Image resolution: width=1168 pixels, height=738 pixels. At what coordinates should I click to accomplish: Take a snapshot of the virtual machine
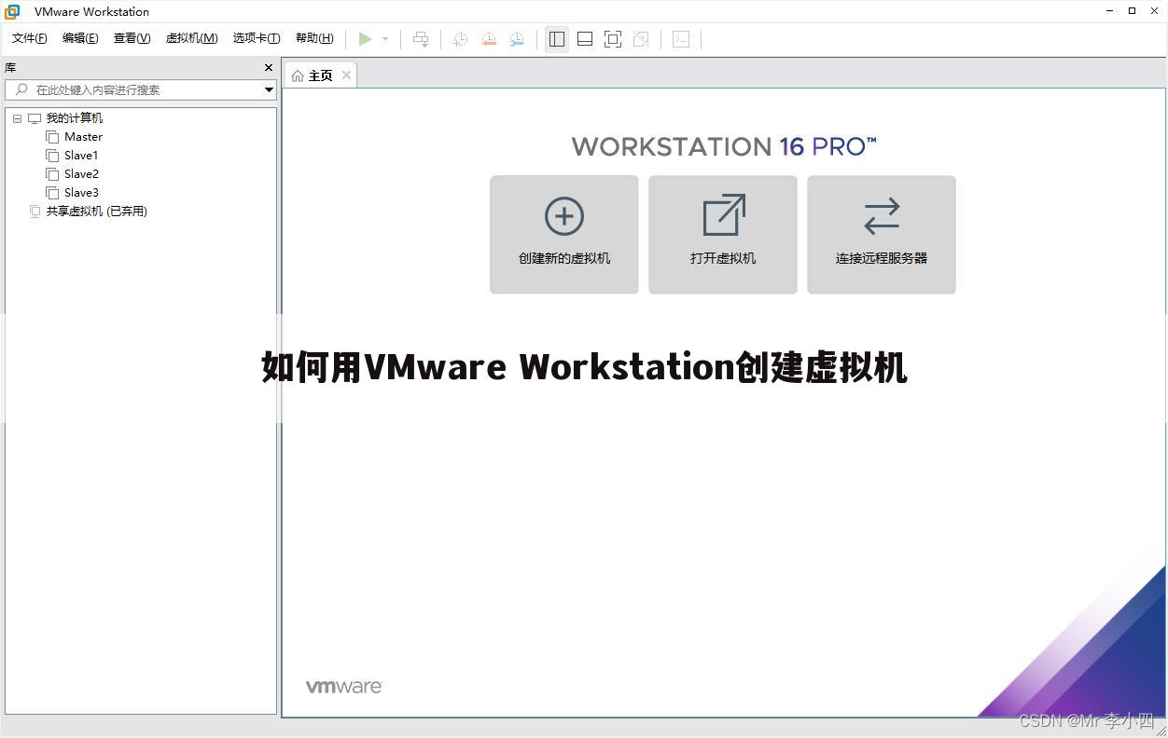click(459, 39)
